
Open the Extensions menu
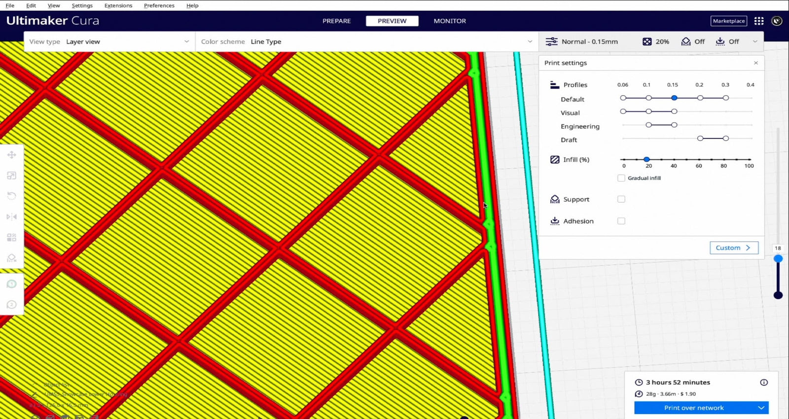tap(118, 5)
